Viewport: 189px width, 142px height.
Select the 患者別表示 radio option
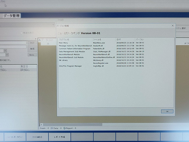[x=21, y=33]
